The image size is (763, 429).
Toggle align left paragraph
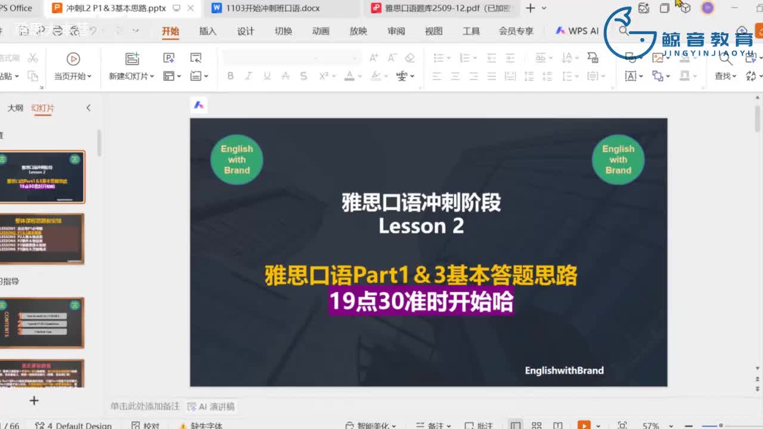(x=437, y=76)
